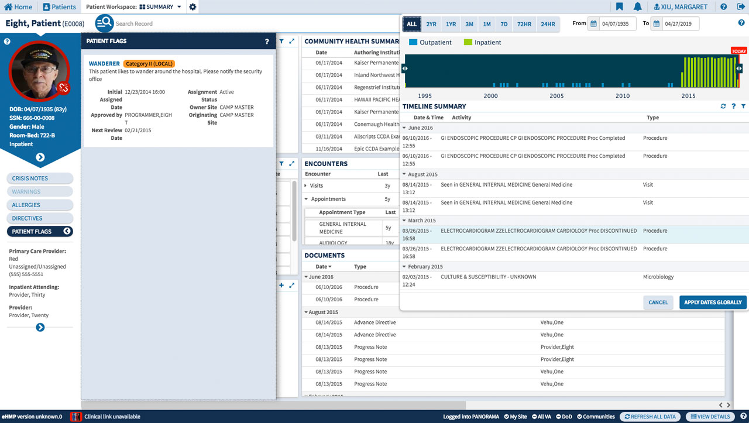Open the XIU, MARGARET user menu

pos(681,7)
